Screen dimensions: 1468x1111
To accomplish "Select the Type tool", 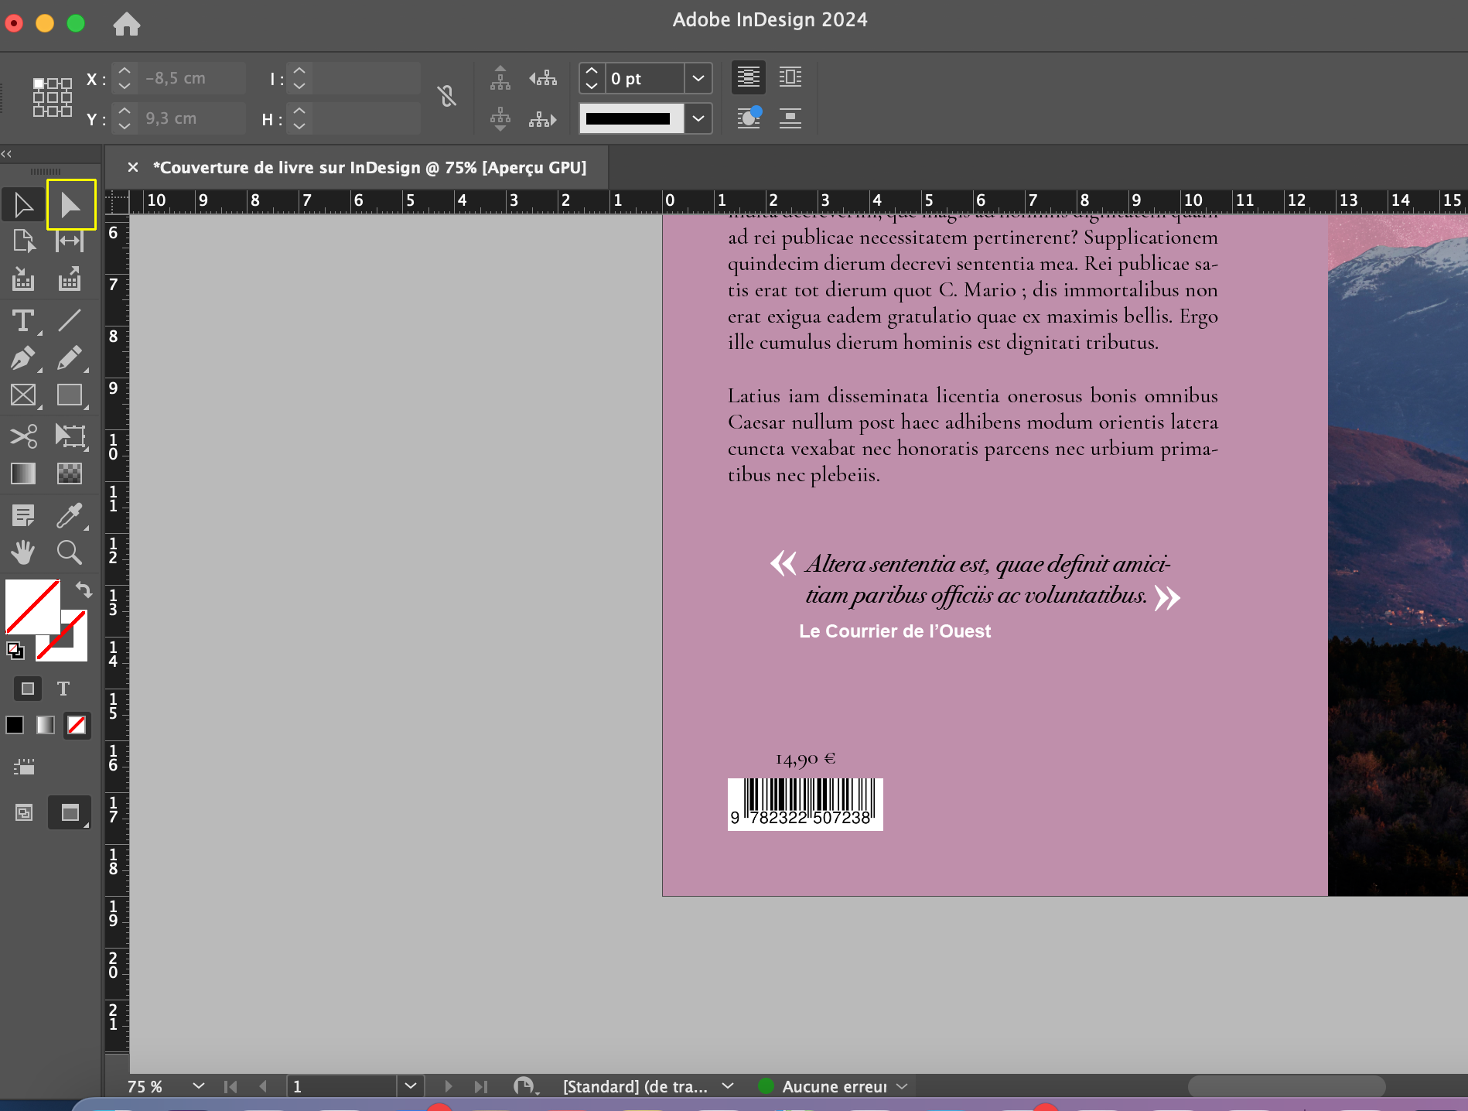I will (x=23, y=320).
